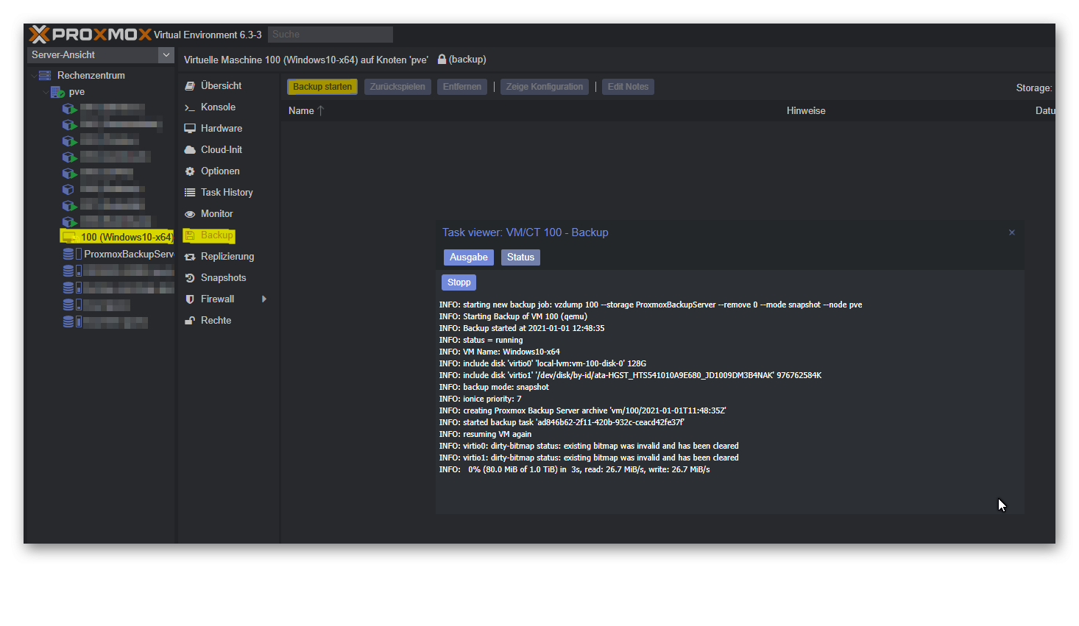The image size is (1079, 626).
Task: Click the Rechte unlock icon
Action: [x=190, y=321]
